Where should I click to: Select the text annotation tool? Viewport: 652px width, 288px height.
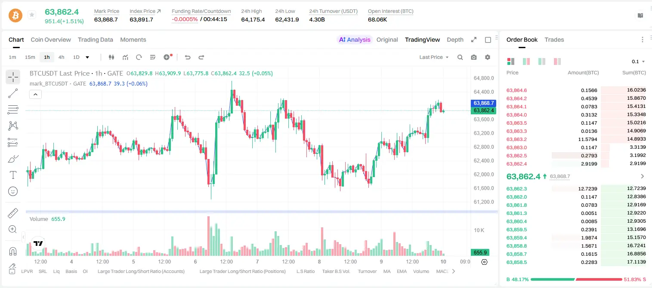pyautogui.click(x=13, y=175)
